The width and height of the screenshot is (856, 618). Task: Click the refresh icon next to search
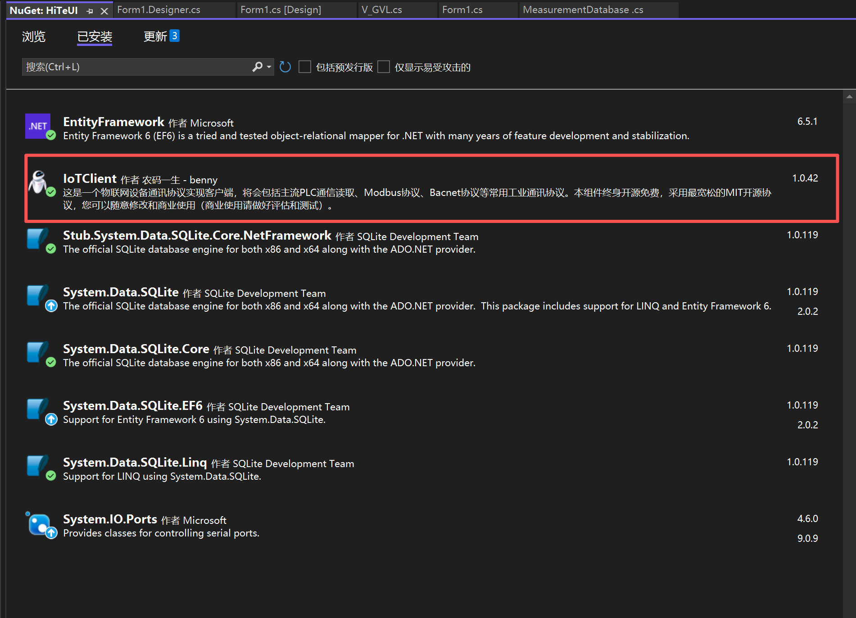pyautogui.click(x=285, y=67)
